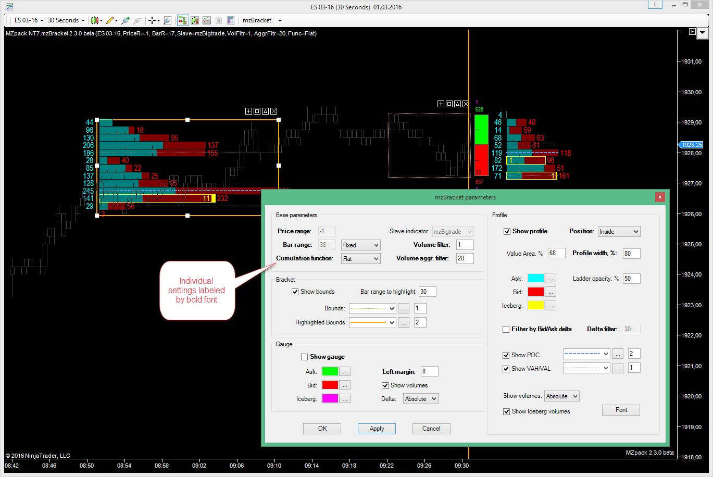This screenshot has width=713, height=477.
Task: Toggle the Show profile checkbox
Action: click(507, 231)
